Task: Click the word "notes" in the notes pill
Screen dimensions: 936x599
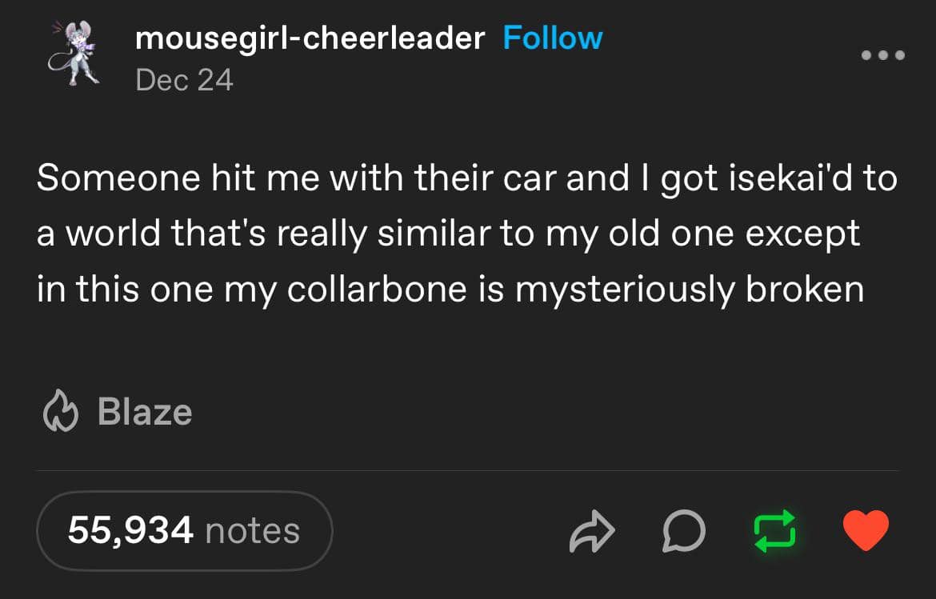Action: tap(252, 530)
